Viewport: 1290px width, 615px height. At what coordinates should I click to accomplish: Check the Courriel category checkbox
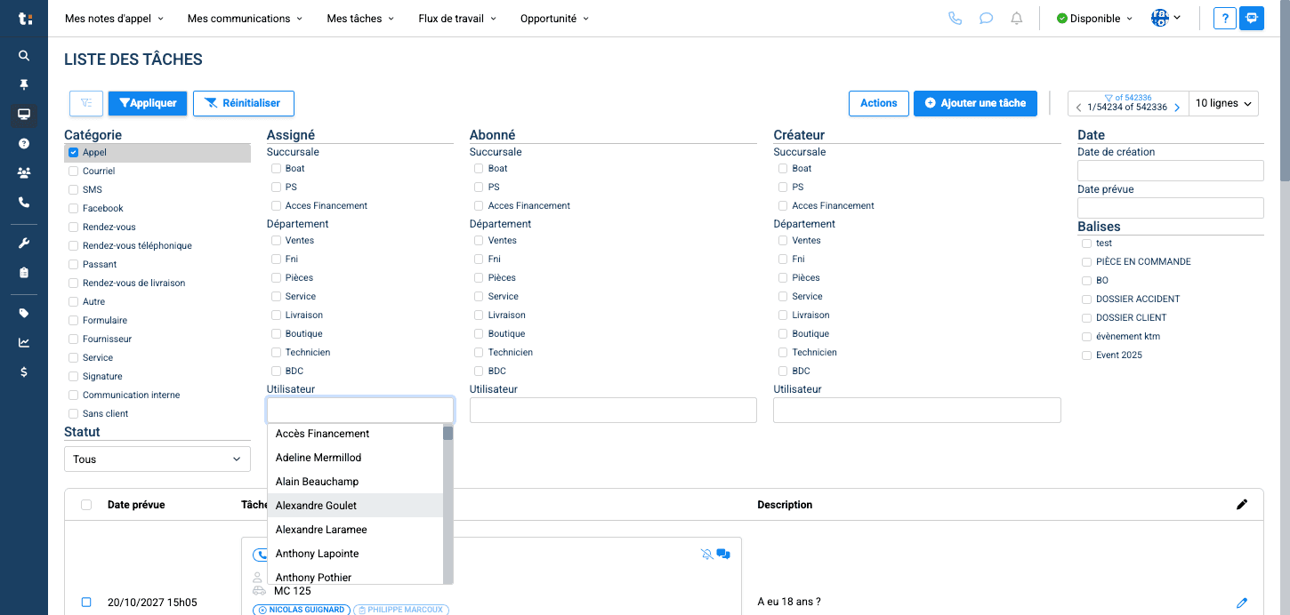[x=74, y=172]
